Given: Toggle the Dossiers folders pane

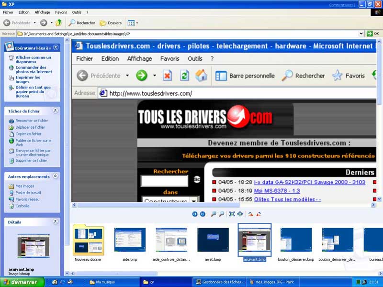Looking at the screenshot, I should point(111,23).
